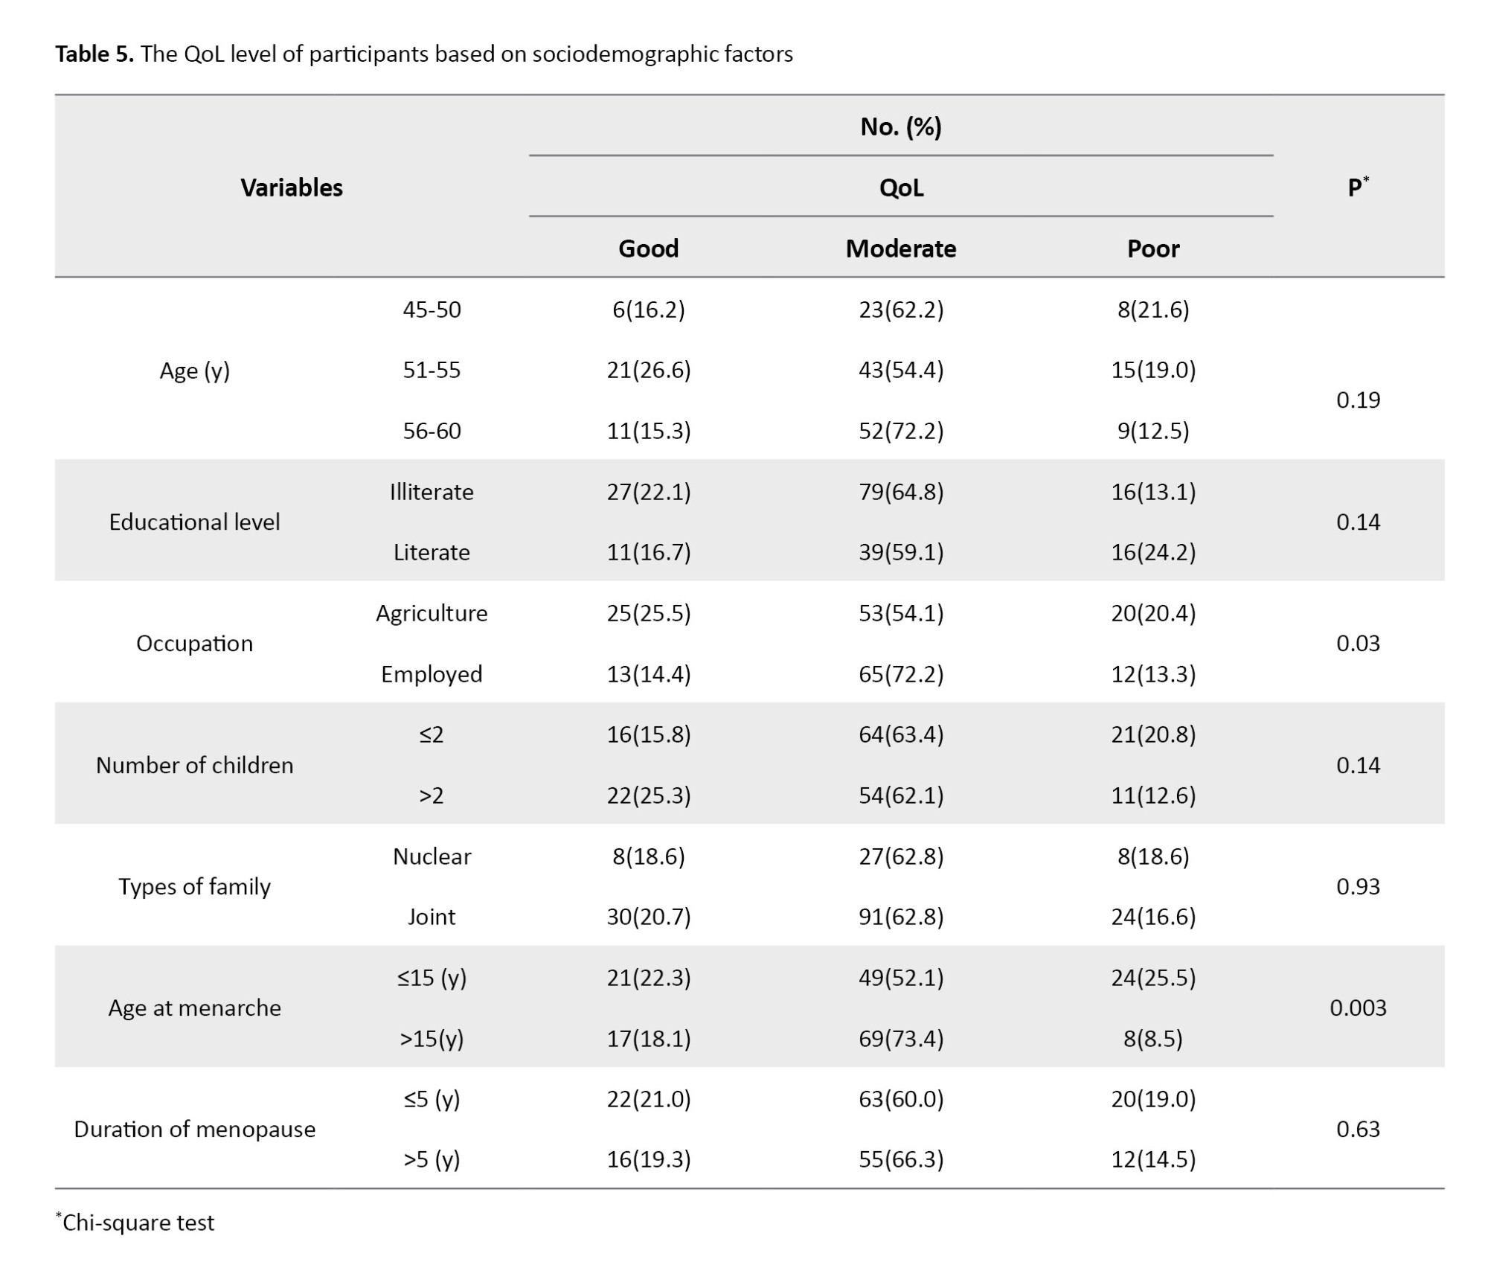The height and width of the screenshot is (1265, 1488).
Task: Select the 0.93 P value cell
Action: [1358, 887]
